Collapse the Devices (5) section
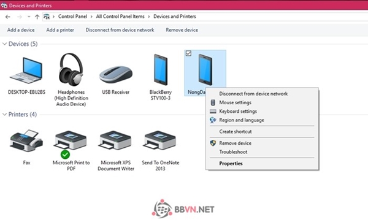Viewport: 368px width, 222px height. tap(4, 44)
